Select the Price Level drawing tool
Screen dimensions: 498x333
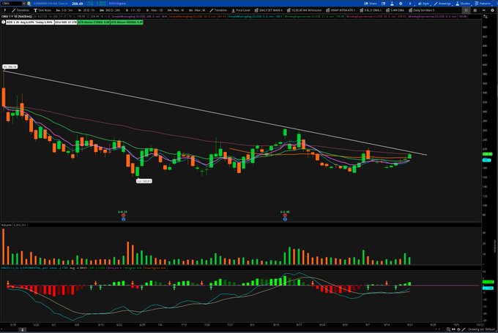(241, 10)
